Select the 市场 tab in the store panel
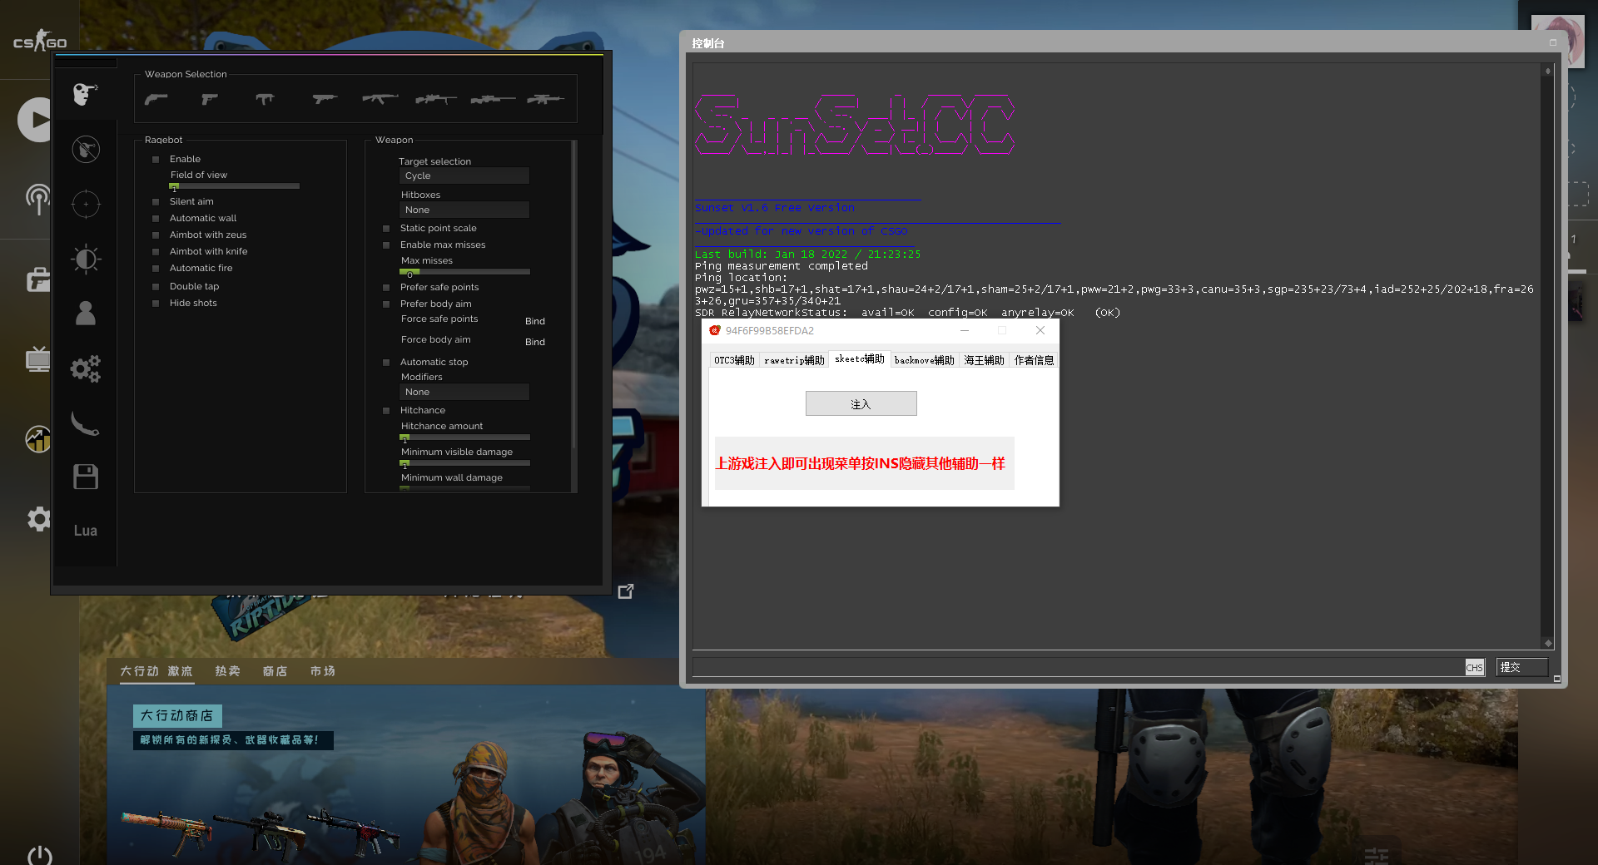The height and width of the screenshot is (865, 1598). 322,671
